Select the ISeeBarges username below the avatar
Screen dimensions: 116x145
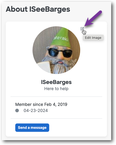point(56,82)
